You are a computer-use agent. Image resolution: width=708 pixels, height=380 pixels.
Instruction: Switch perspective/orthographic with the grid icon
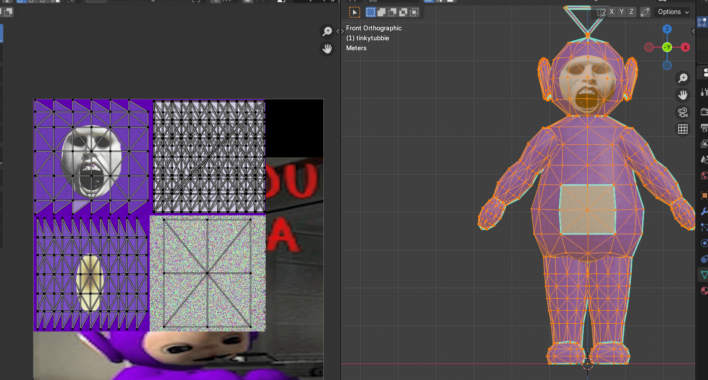click(683, 129)
